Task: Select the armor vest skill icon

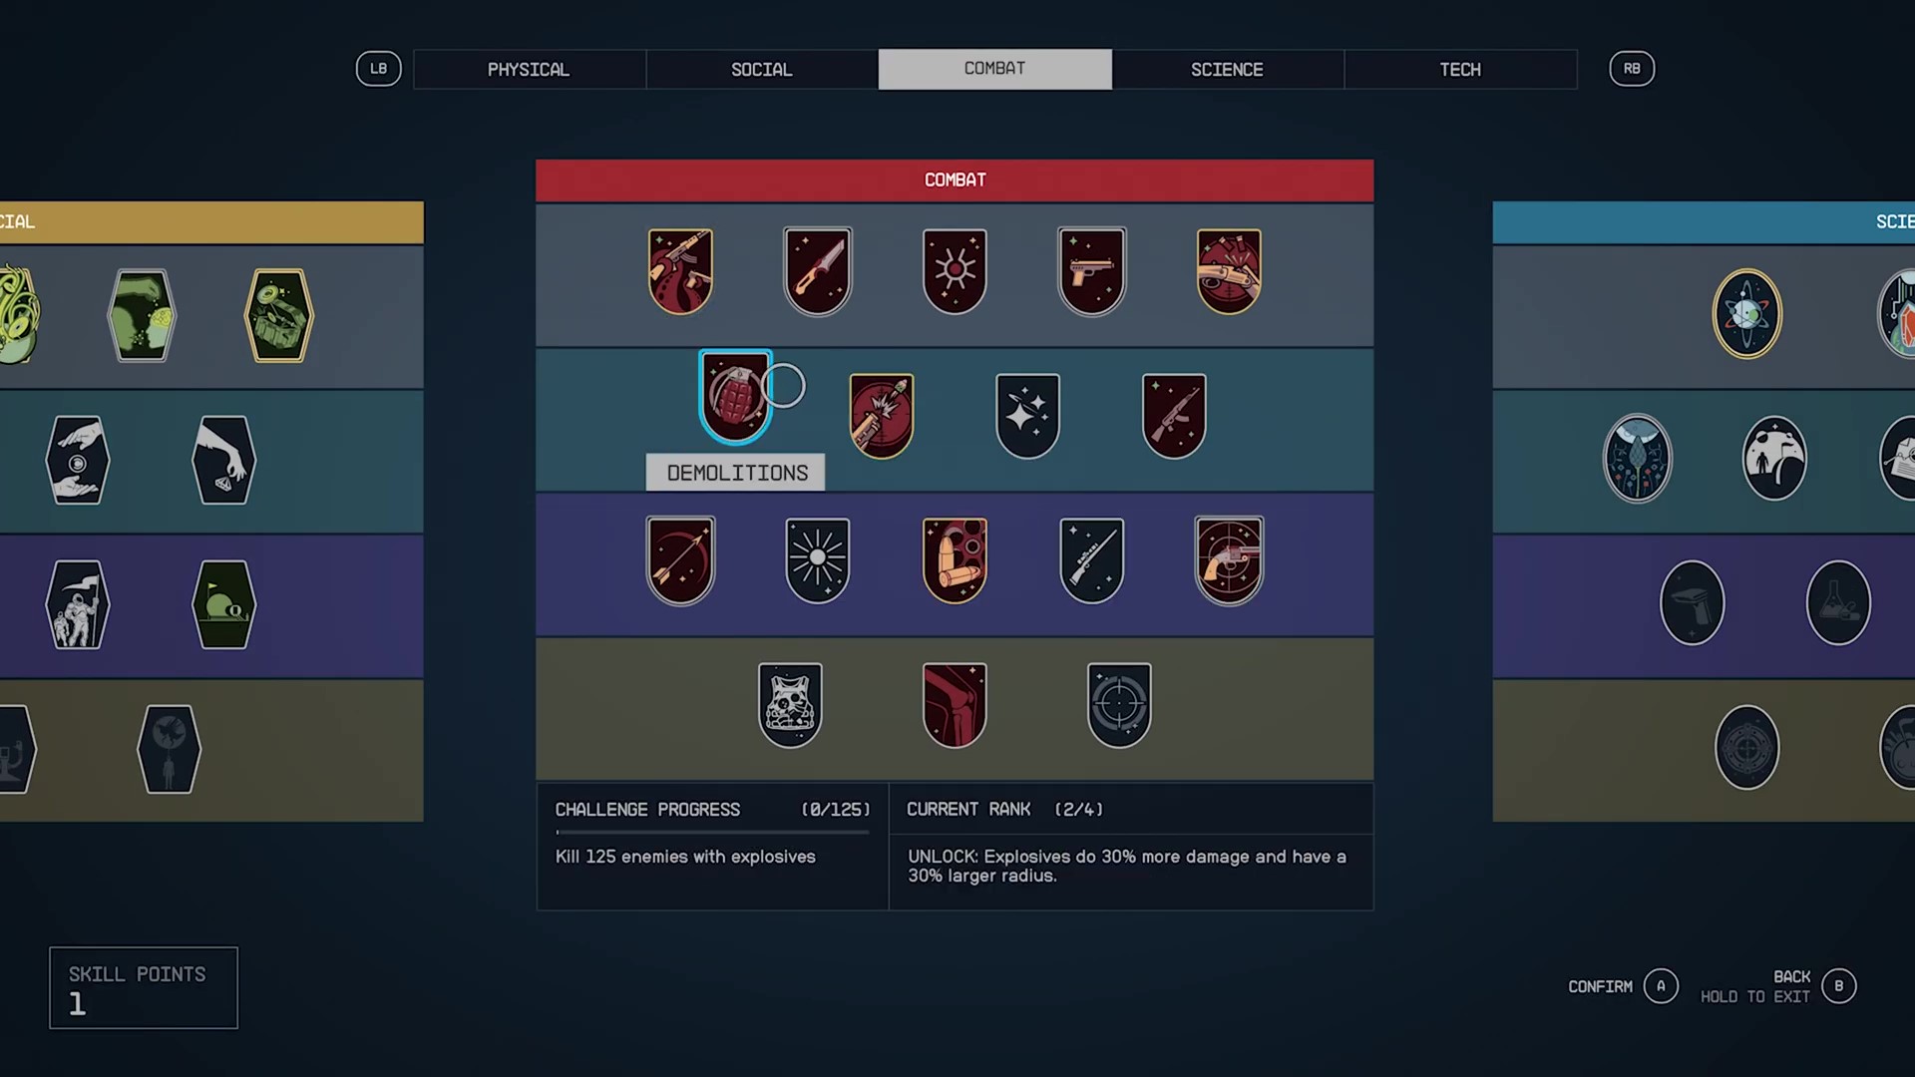Action: [x=790, y=705]
